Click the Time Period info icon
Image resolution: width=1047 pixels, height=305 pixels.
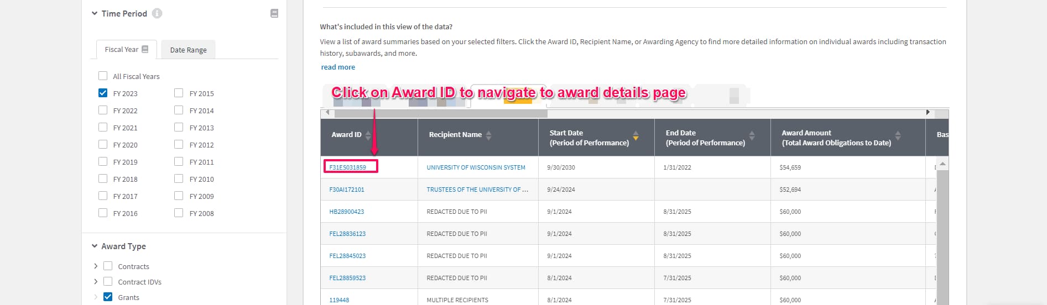point(157,13)
